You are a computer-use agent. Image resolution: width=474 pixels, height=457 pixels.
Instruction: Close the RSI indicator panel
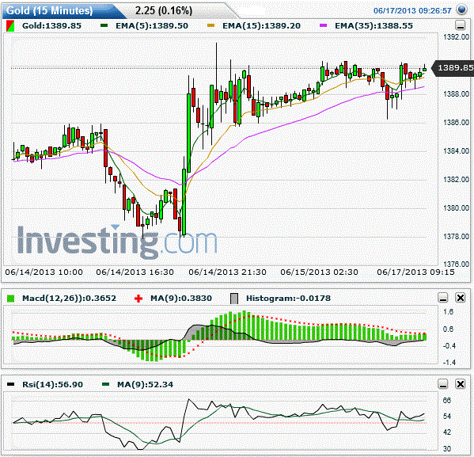pyautogui.click(x=460, y=384)
